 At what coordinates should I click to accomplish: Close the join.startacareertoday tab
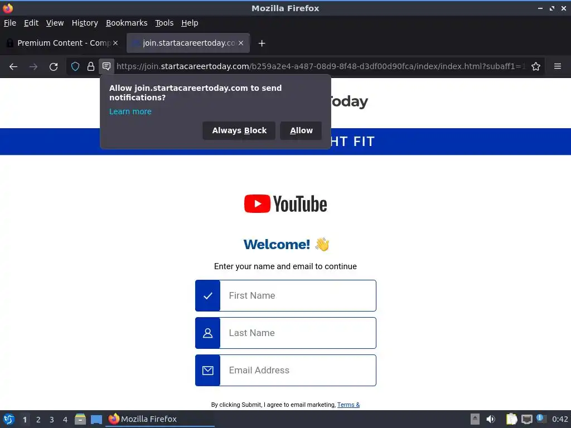point(241,43)
